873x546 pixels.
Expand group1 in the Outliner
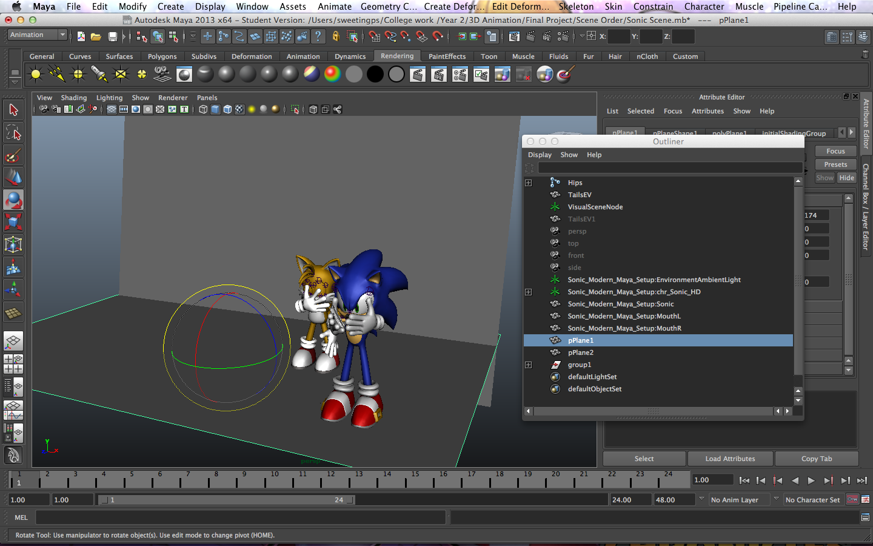tap(528, 365)
